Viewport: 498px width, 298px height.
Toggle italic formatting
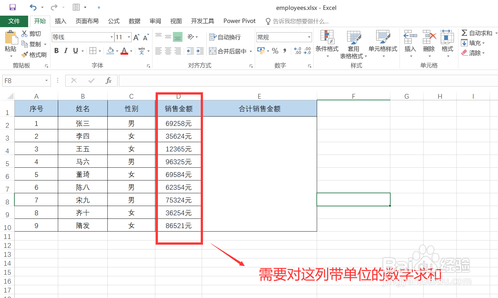point(66,50)
